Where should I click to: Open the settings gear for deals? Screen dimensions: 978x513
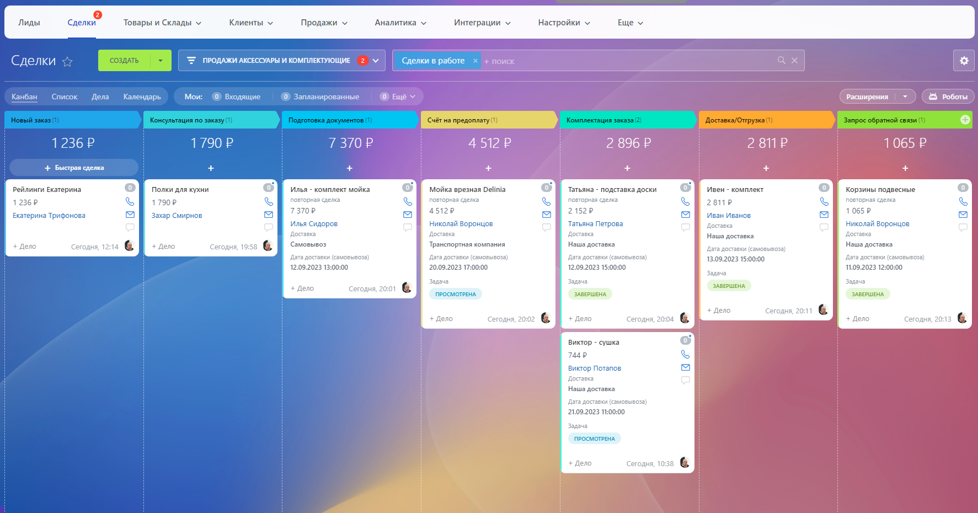tap(964, 61)
